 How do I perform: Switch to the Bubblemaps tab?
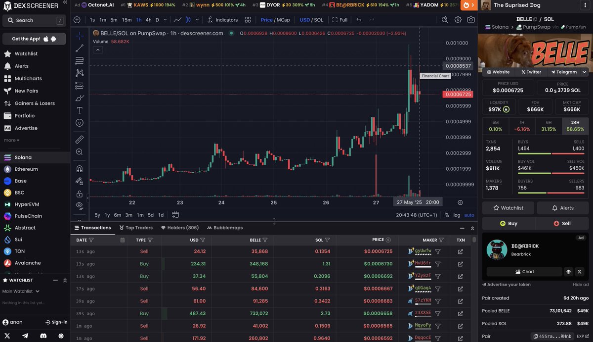click(225, 228)
